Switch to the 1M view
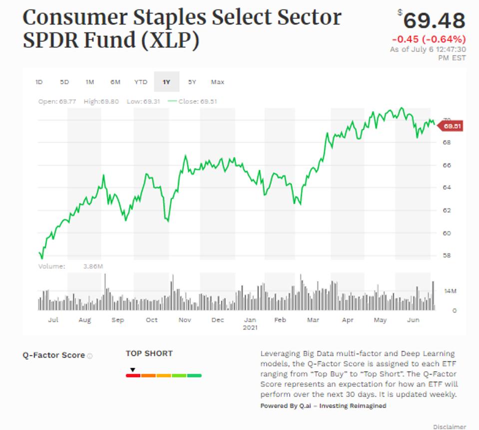 [x=89, y=82]
